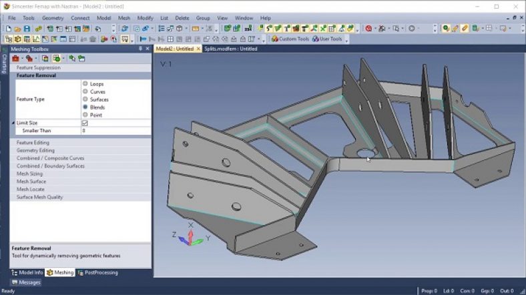Screen dimensions: 526x295
Task: Switch to the Splits.modfem tab
Action: click(230, 49)
